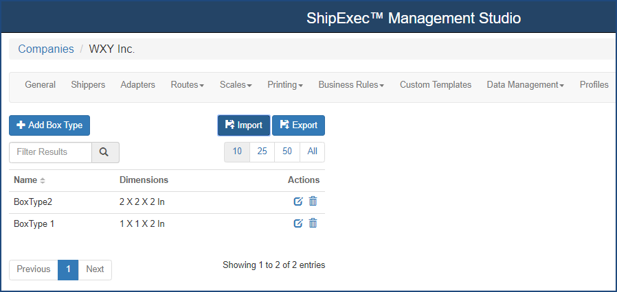Edit the BoxType 1 entry

(298, 223)
